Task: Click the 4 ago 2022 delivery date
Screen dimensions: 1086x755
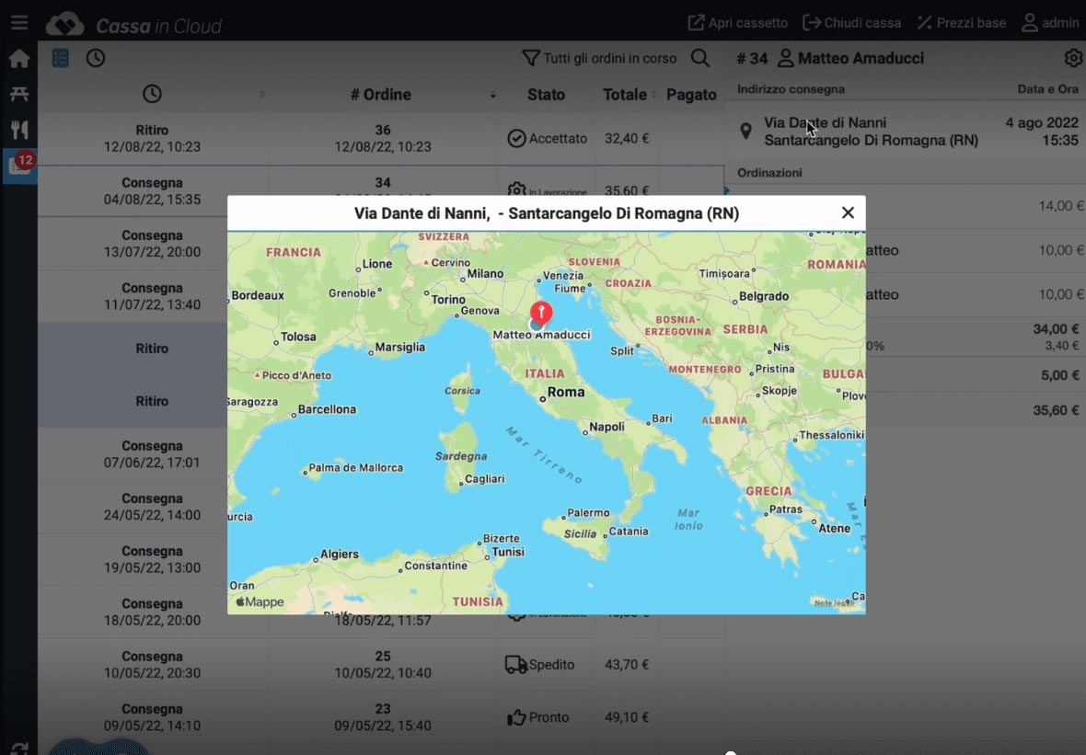Action: tap(1042, 123)
